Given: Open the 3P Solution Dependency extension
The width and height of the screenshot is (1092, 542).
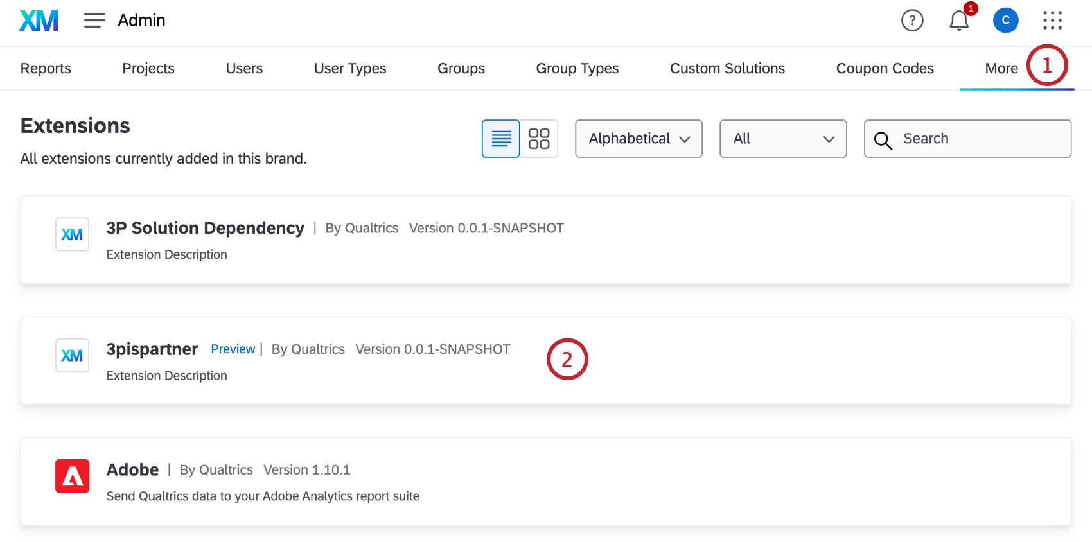Looking at the screenshot, I should (205, 228).
